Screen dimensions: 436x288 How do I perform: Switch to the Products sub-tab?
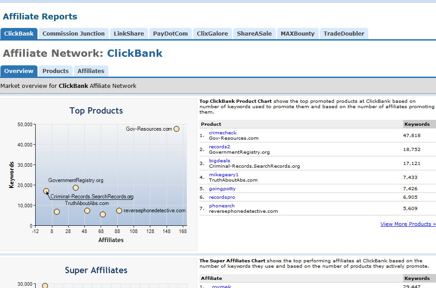[56, 71]
